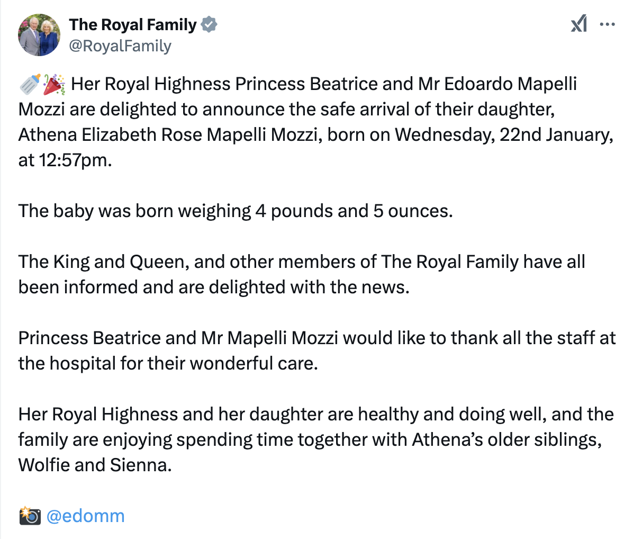Click the camera emoji before @edomm
This screenshot has width=633, height=539.
(x=30, y=516)
